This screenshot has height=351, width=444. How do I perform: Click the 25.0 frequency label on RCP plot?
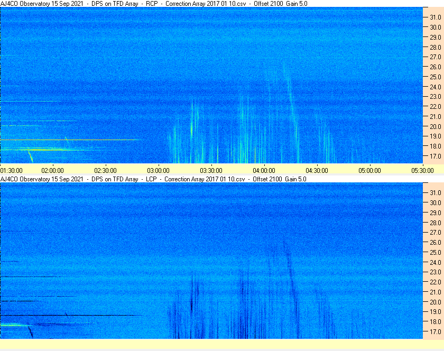[436, 77]
